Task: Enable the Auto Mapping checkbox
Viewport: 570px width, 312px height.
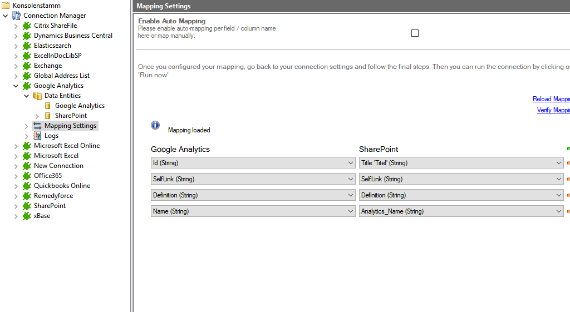Action: (x=415, y=33)
